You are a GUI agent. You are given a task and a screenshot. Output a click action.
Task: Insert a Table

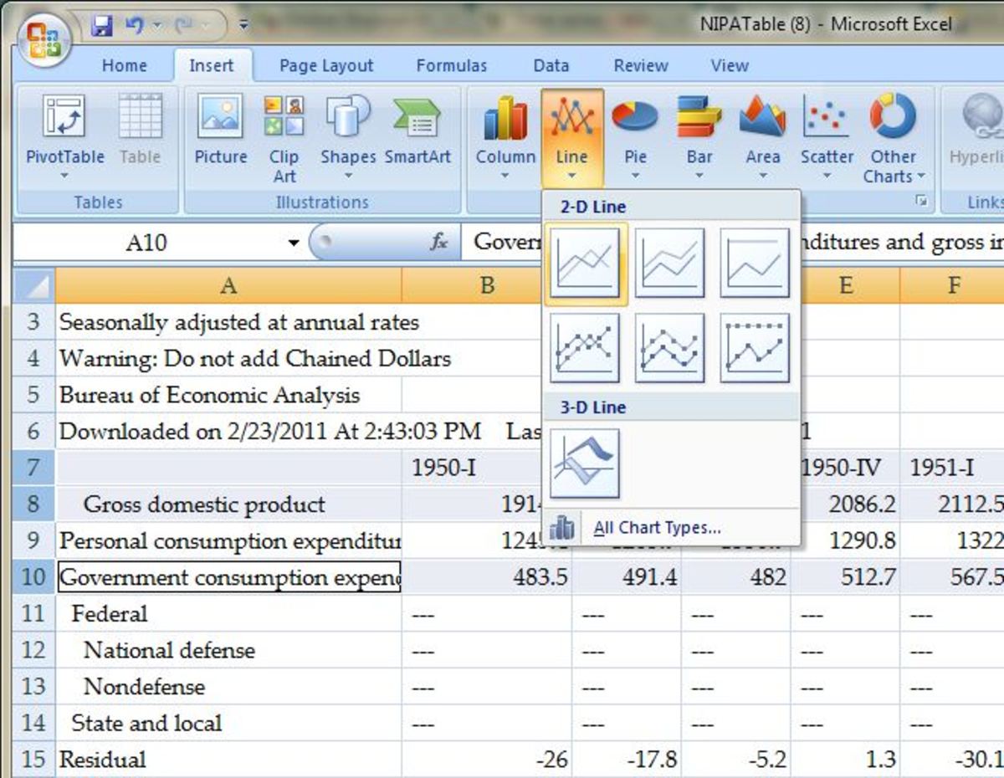point(140,134)
